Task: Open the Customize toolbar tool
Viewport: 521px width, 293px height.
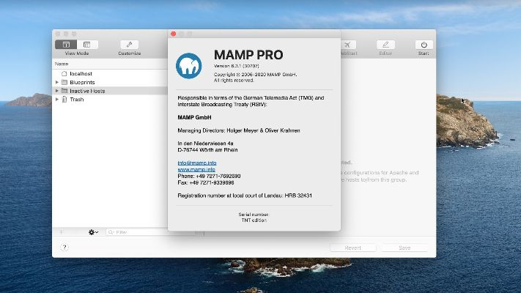Action: [x=129, y=45]
